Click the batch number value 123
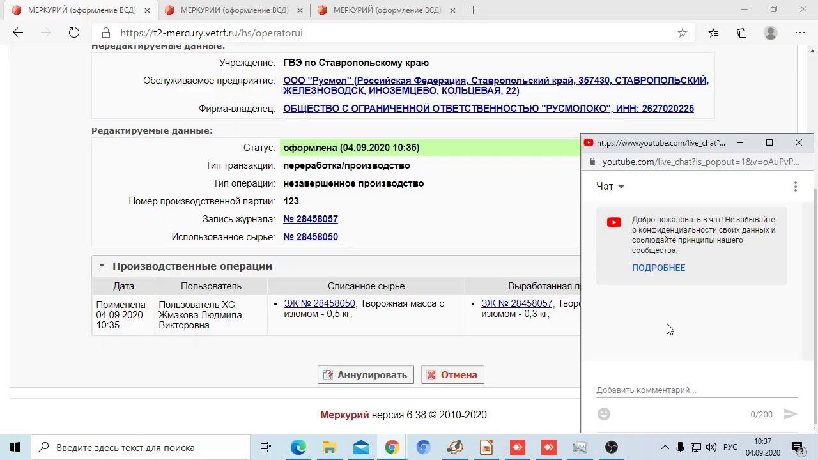Screen dimensions: 818x460 pos(291,201)
